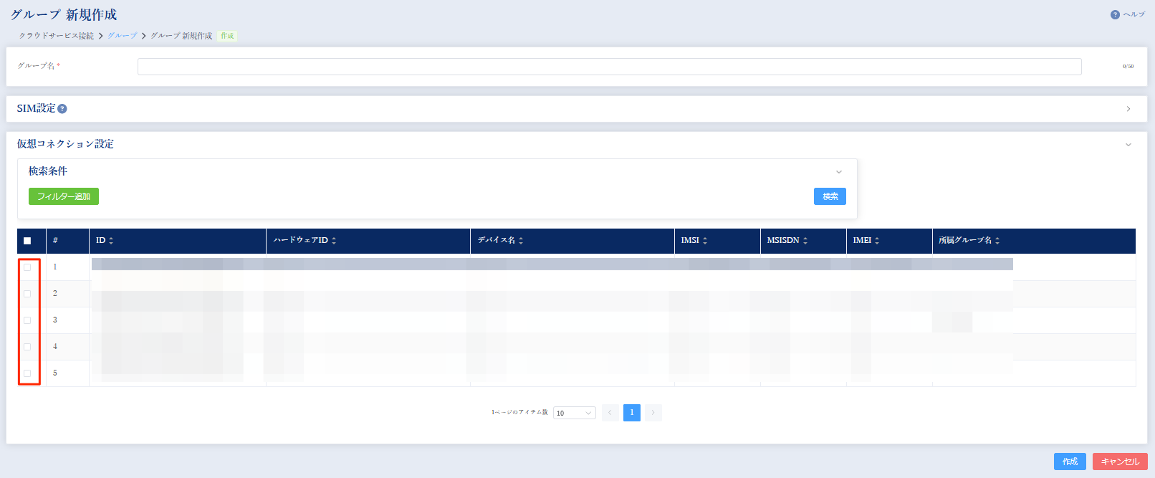The height and width of the screenshot is (478, 1155).
Task: Sort table by ID column arrows
Action: pos(111,241)
